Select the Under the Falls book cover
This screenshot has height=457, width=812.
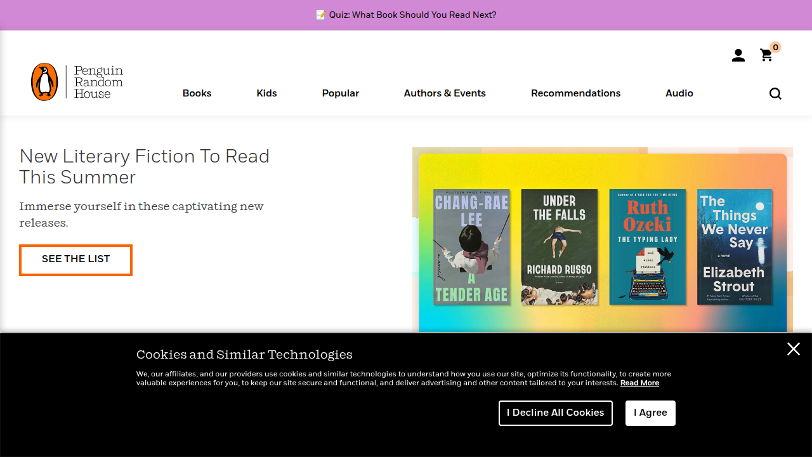pos(560,247)
